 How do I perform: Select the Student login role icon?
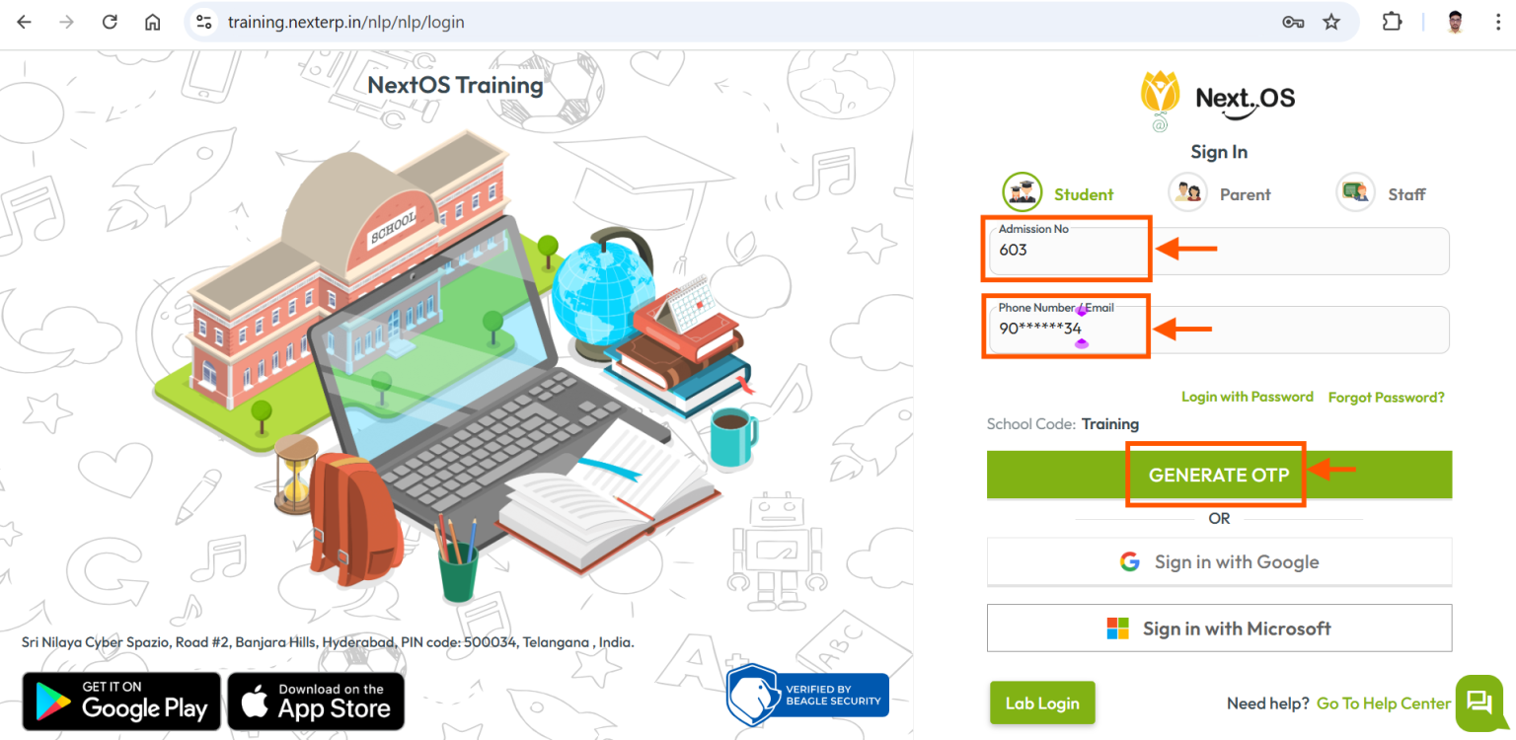[1022, 192]
